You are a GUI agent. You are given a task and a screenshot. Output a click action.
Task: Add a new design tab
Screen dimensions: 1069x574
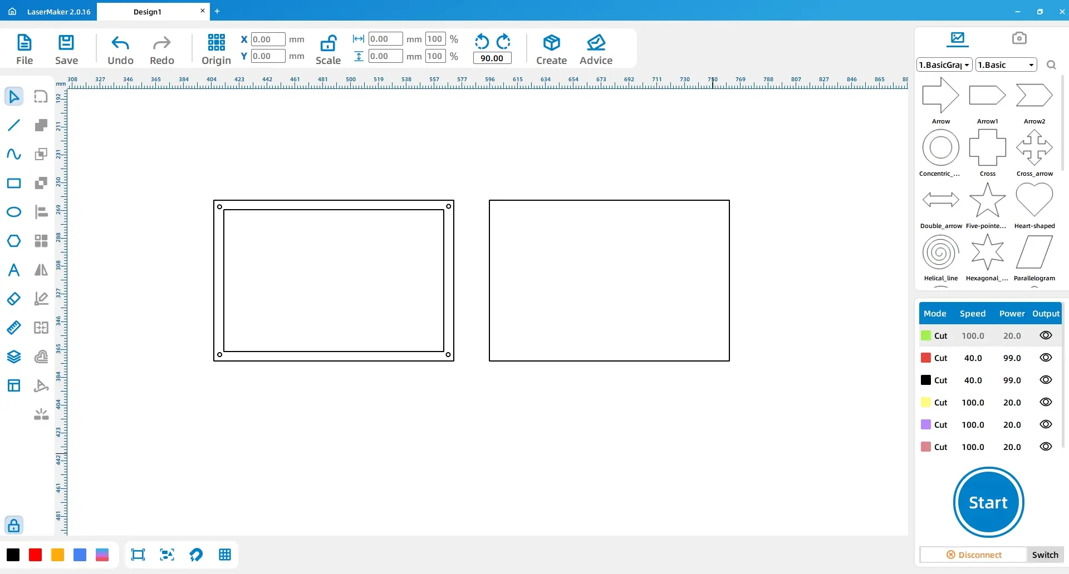click(x=217, y=11)
